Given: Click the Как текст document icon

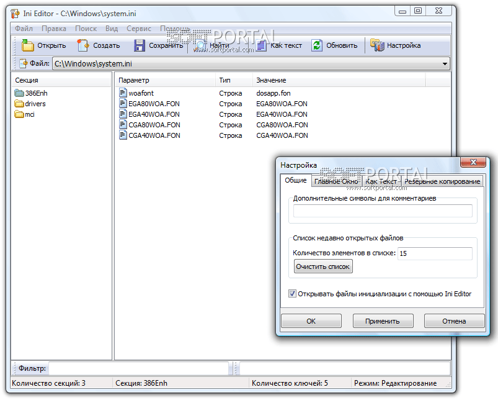Looking at the screenshot, I should (261, 45).
